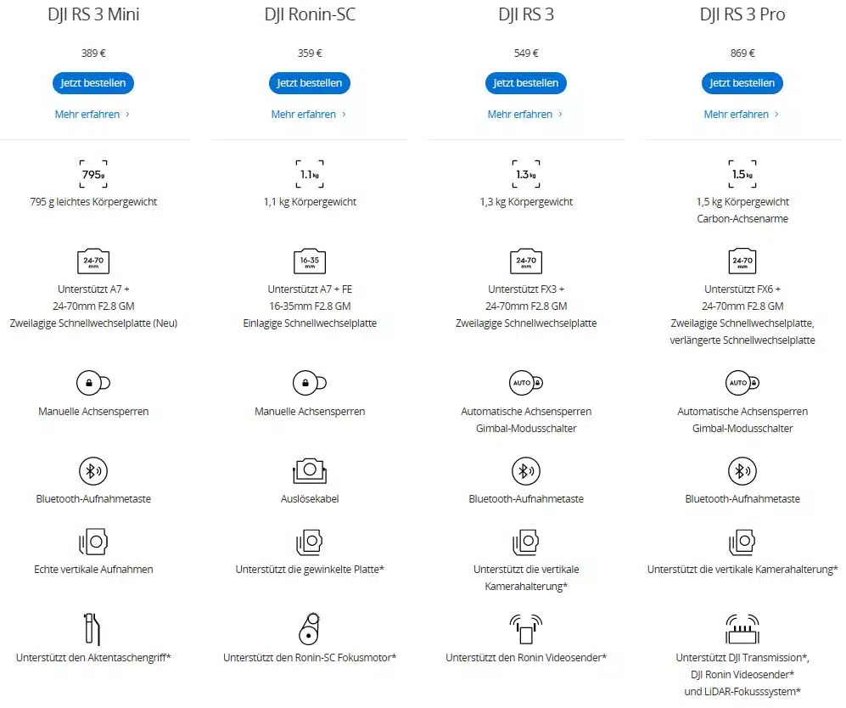This screenshot has width=846, height=708.
Task: Click the AUTO axis lock icon under DJI RS 3
Action: (x=526, y=383)
